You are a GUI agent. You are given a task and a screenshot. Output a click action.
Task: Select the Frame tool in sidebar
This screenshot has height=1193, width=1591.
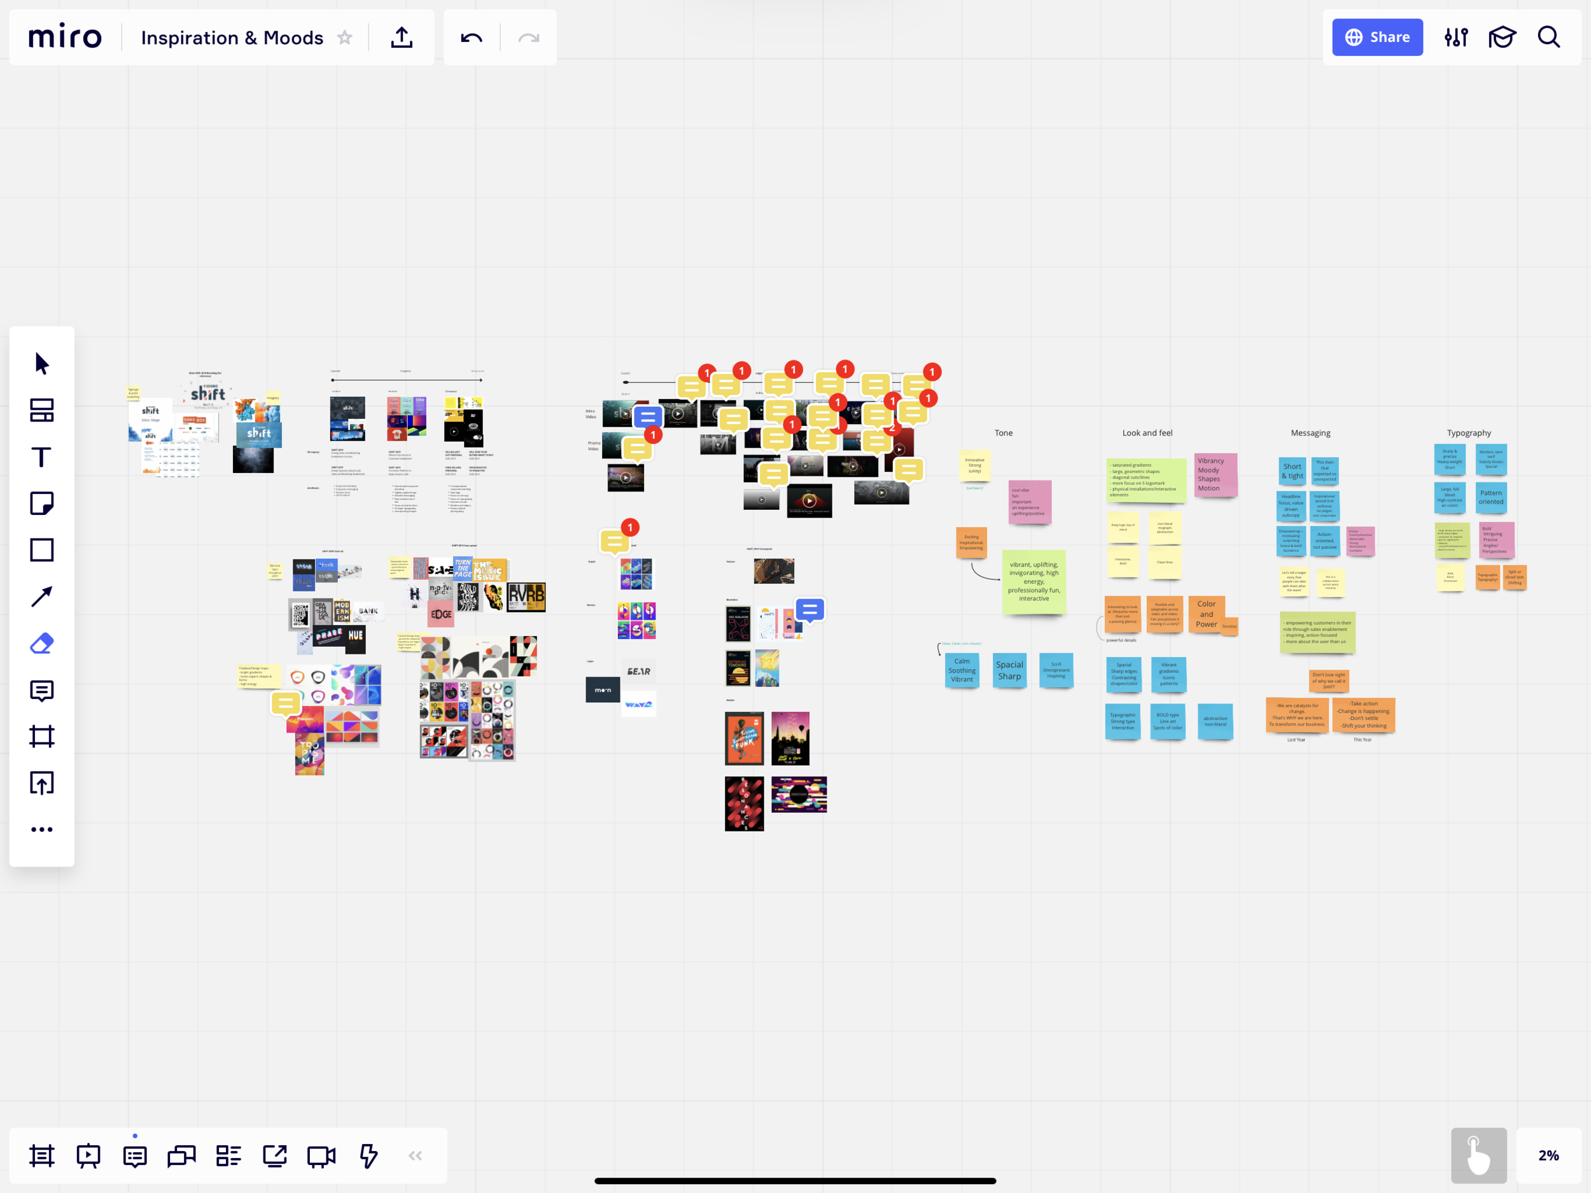(x=42, y=736)
